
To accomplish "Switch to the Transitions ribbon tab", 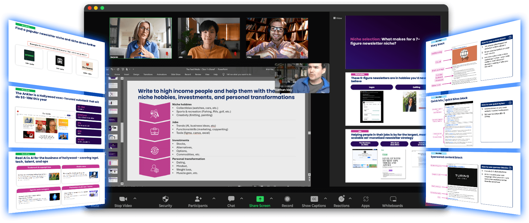I will point(148,75).
